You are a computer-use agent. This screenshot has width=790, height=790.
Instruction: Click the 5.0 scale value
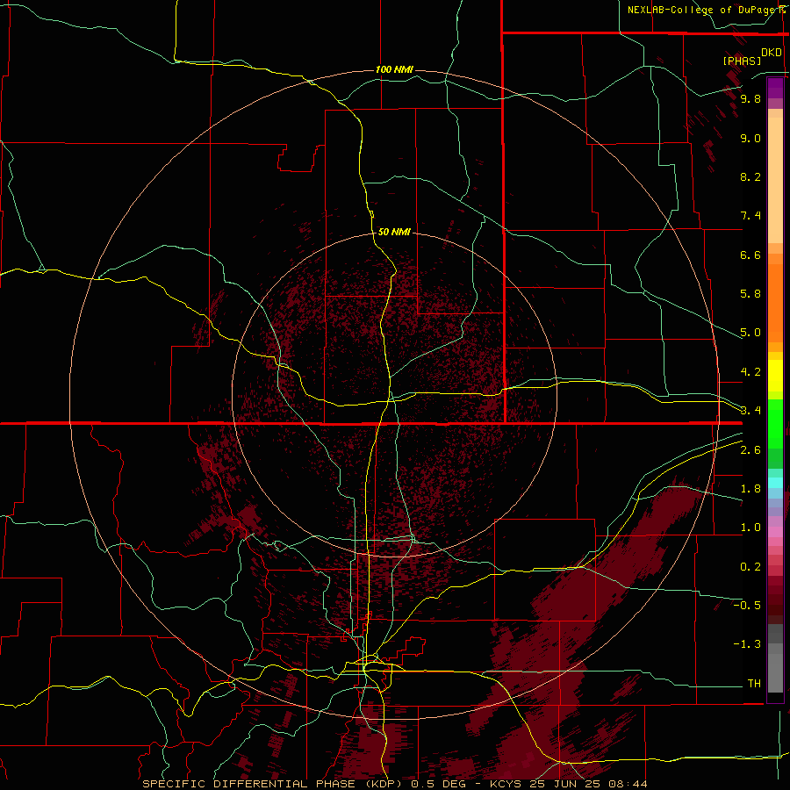tap(750, 333)
